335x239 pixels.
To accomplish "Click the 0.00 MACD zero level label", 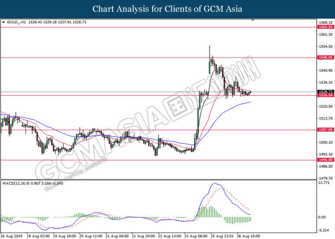I will point(322,217).
